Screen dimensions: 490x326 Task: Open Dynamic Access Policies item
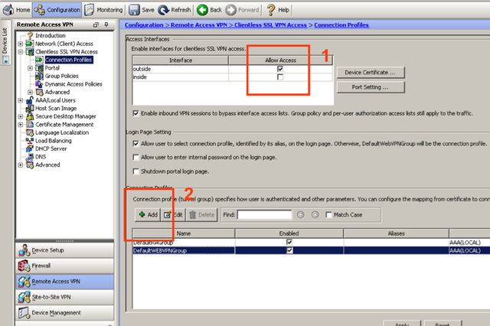(x=73, y=84)
